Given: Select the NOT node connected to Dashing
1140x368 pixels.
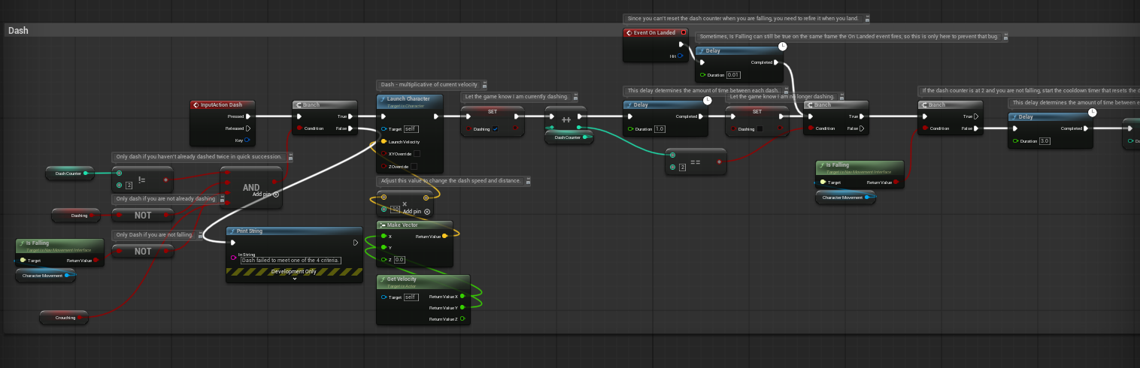Looking at the screenshot, I should pos(143,216).
